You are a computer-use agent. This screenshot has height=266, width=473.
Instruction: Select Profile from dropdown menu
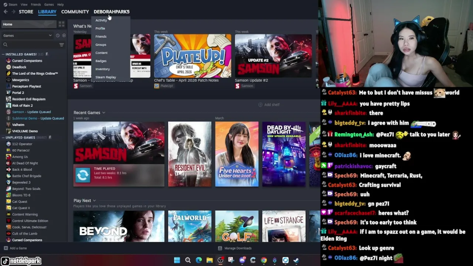(x=100, y=28)
